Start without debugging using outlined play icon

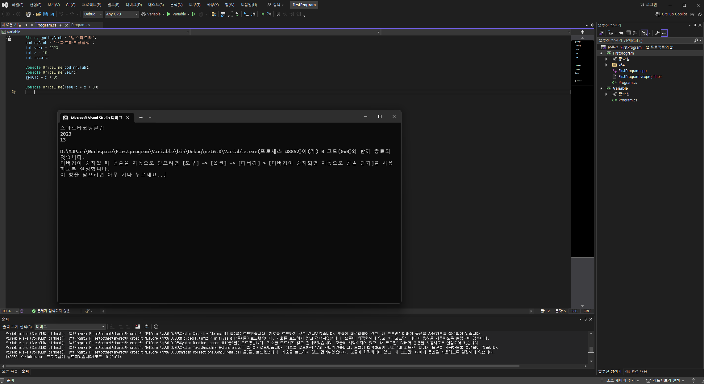pos(194,14)
